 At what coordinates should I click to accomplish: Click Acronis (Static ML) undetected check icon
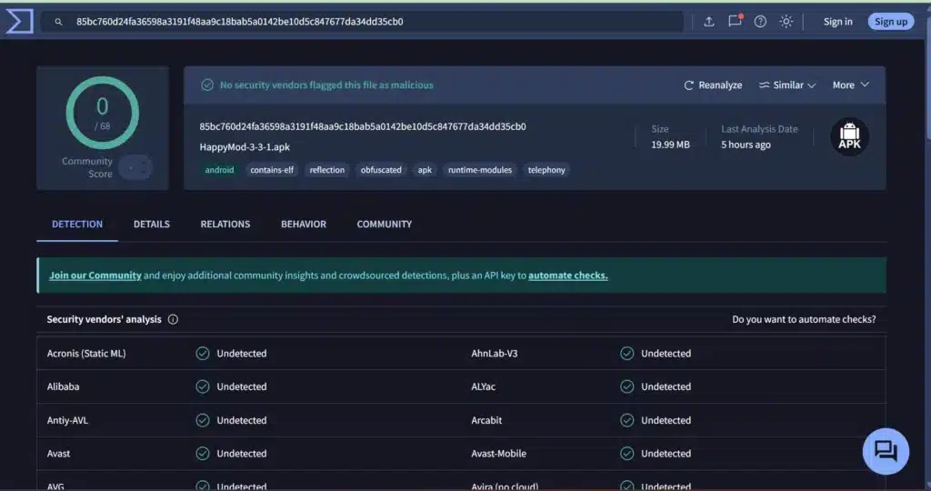tap(203, 354)
